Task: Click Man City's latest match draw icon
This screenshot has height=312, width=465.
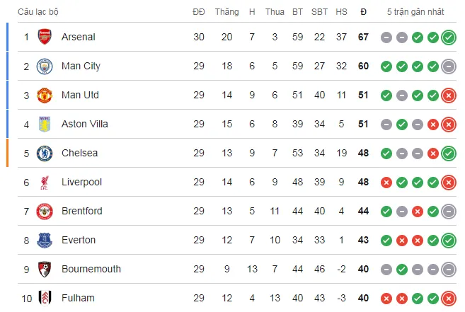Action: point(448,67)
